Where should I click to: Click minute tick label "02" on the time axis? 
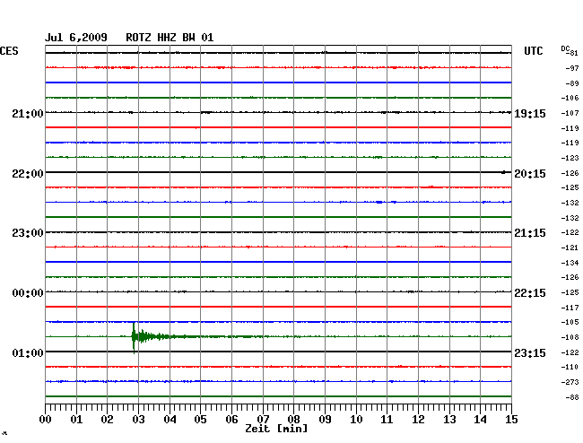tap(107, 420)
